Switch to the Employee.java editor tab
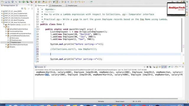Screen dimensions: 189x106 tap(56, 6)
